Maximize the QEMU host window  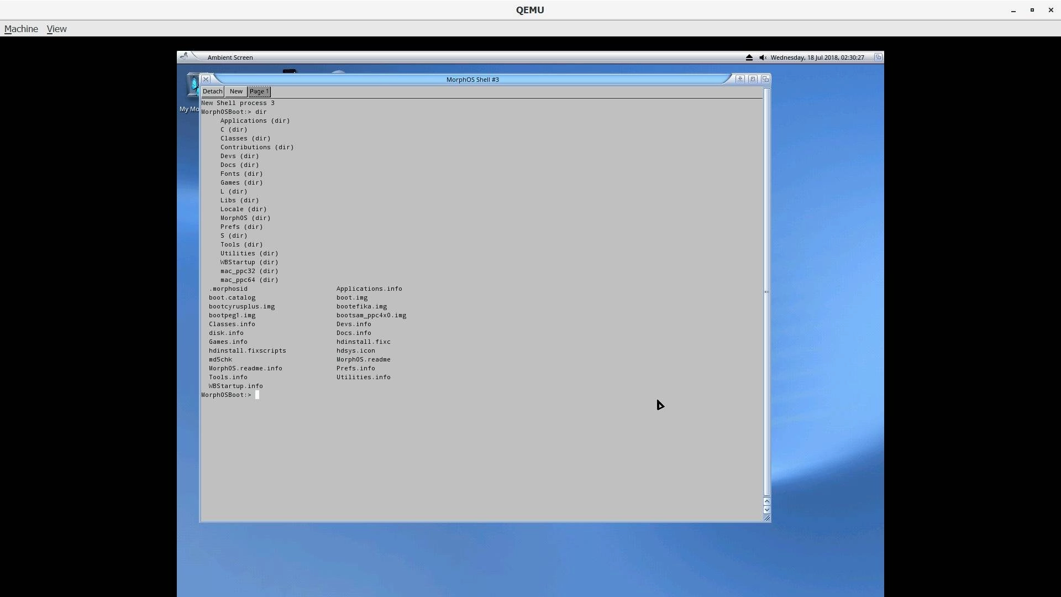(1032, 10)
